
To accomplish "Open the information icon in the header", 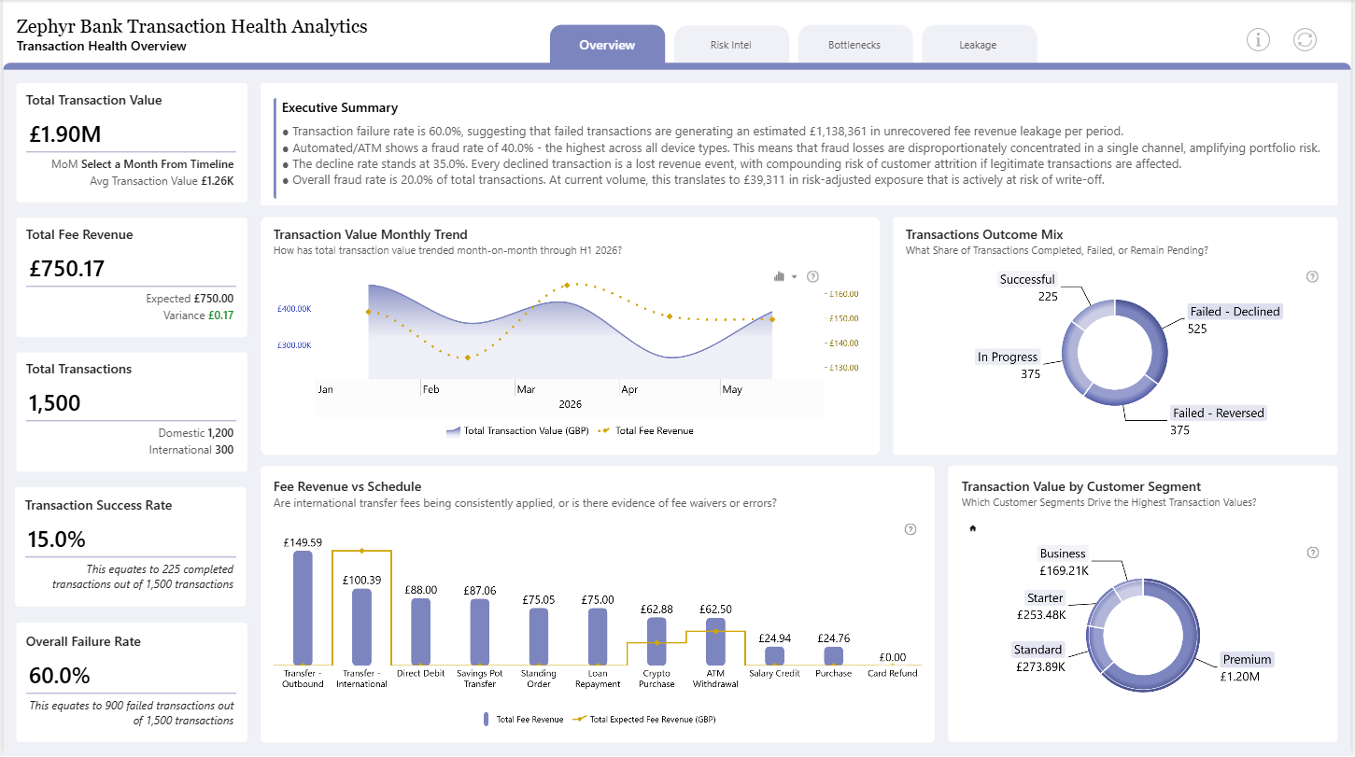I will 1259,39.
